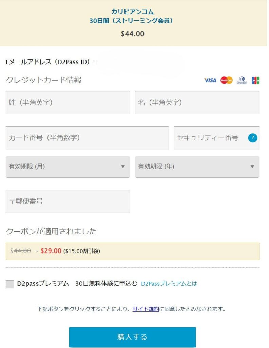The width and height of the screenshot is (269, 348).
Task: Focus the last name (姓) field
Action: 68,103
